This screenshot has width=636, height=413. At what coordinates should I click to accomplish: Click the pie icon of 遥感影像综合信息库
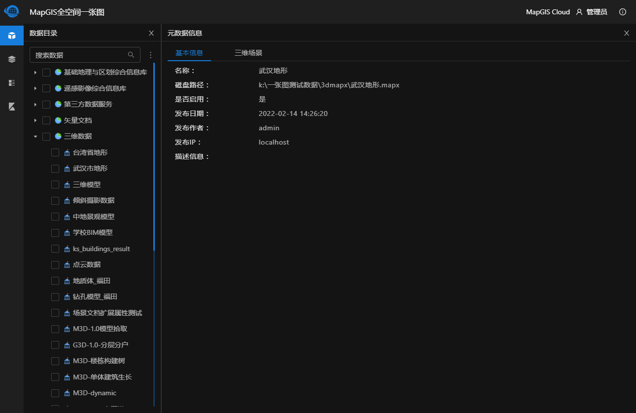[x=58, y=88]
